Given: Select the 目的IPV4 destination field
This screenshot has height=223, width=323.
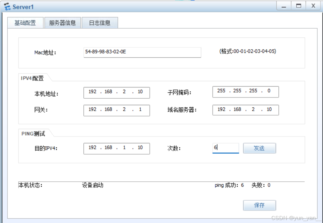Looking at the screenshot, I should tap(116, 148).
